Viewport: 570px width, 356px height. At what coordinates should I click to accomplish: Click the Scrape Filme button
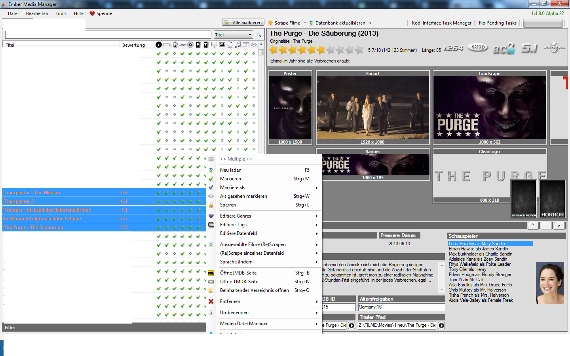click(284, 23)
